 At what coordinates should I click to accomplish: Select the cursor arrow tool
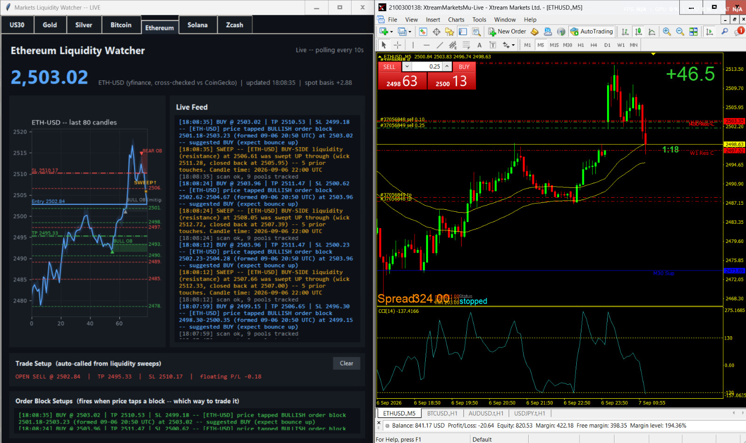(x=384, y=45)
